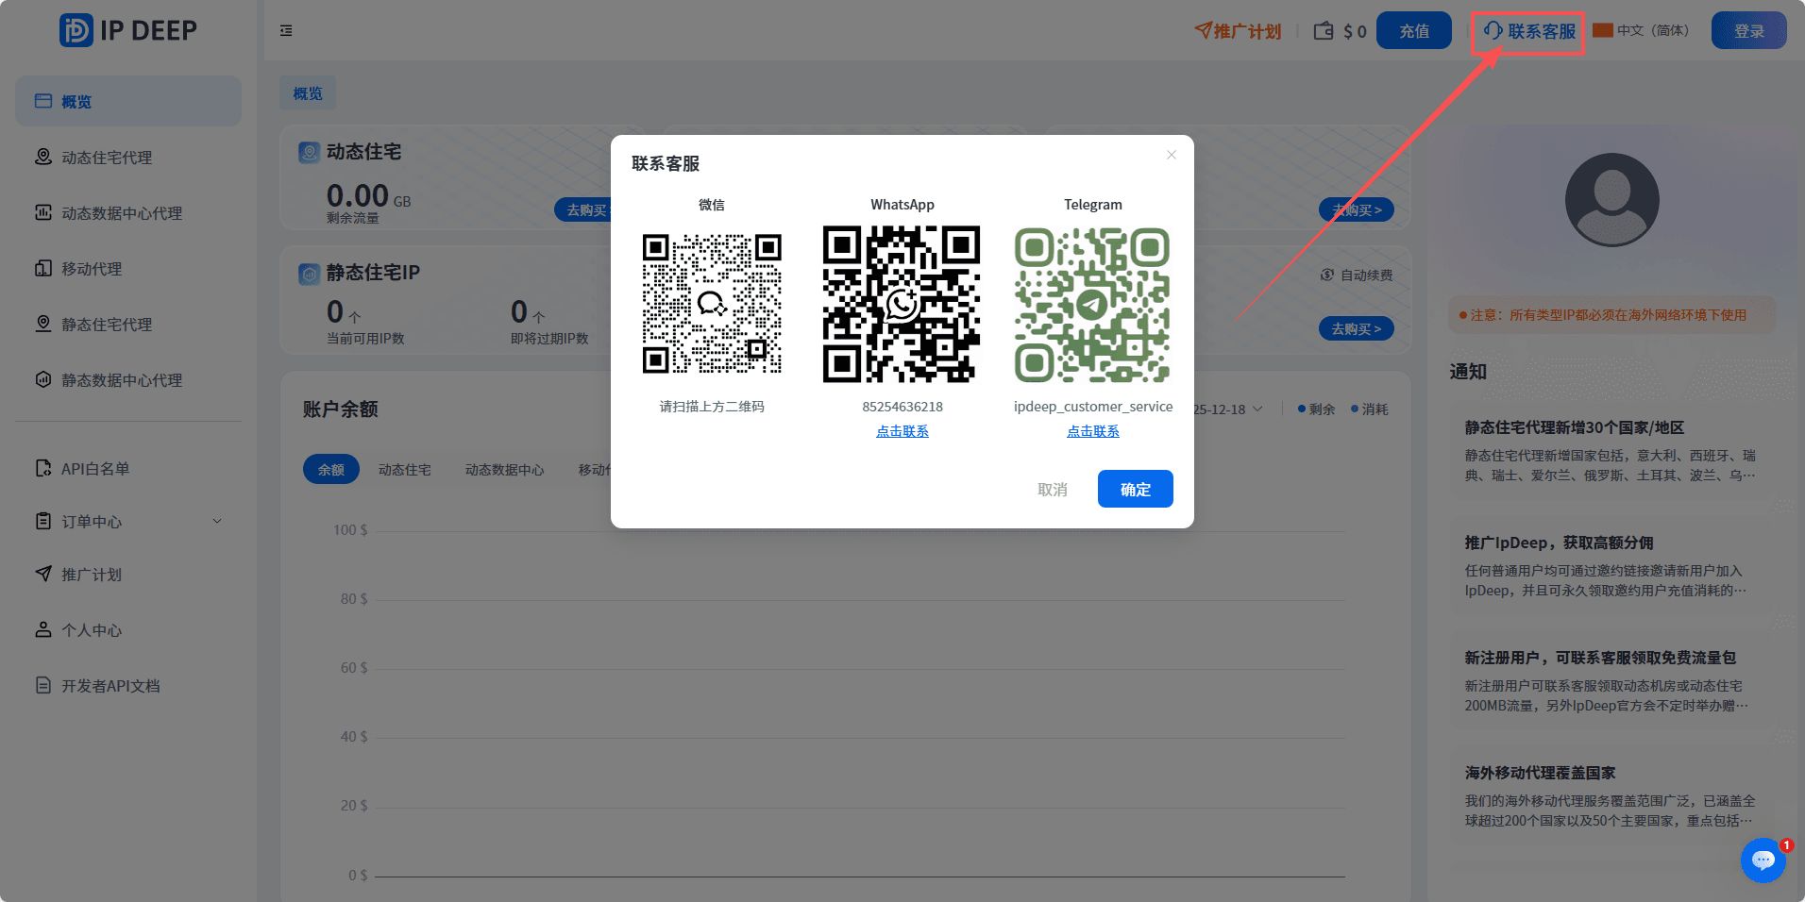Click the Telegram QR code
This screenshot has width=1805, height=902.
point(1092,304)
